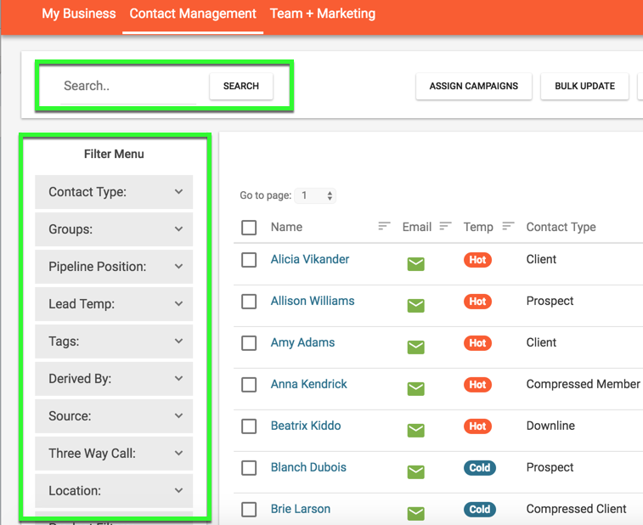Screen dimensions: 643x525
Task: Click the Bulk Update button
Action: pos(584,87)
